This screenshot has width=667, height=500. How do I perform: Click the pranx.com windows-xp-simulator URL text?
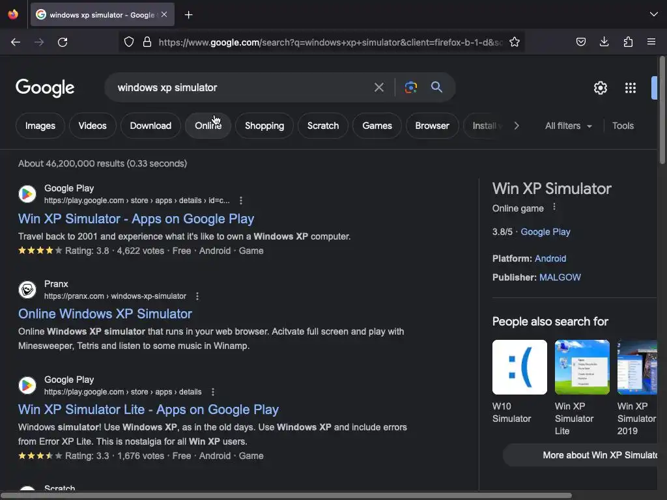[115, 296]
